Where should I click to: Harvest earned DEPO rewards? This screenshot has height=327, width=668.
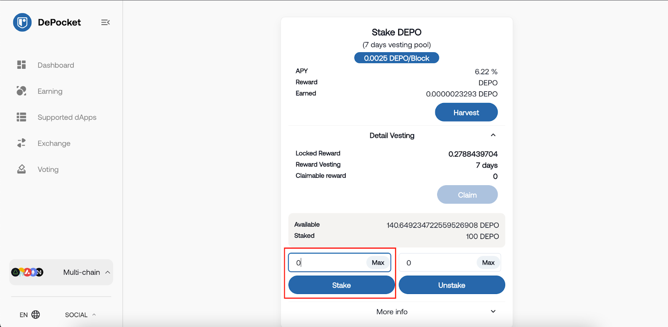tap(466, 112)
